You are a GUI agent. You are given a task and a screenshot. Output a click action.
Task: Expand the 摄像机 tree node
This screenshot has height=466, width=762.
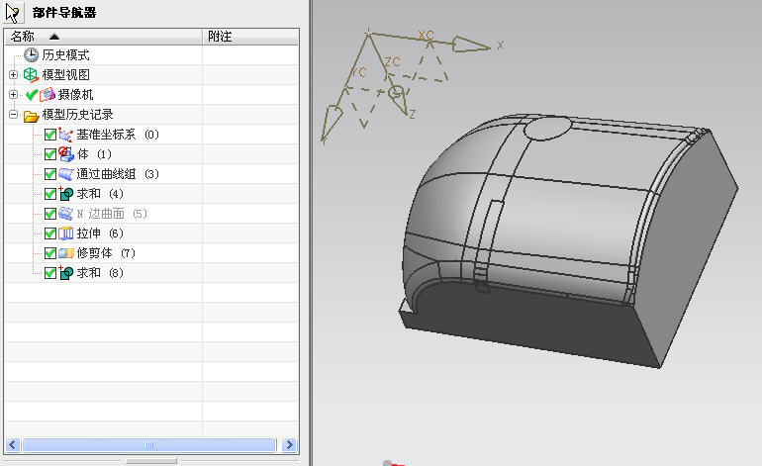tap(14, 94)
